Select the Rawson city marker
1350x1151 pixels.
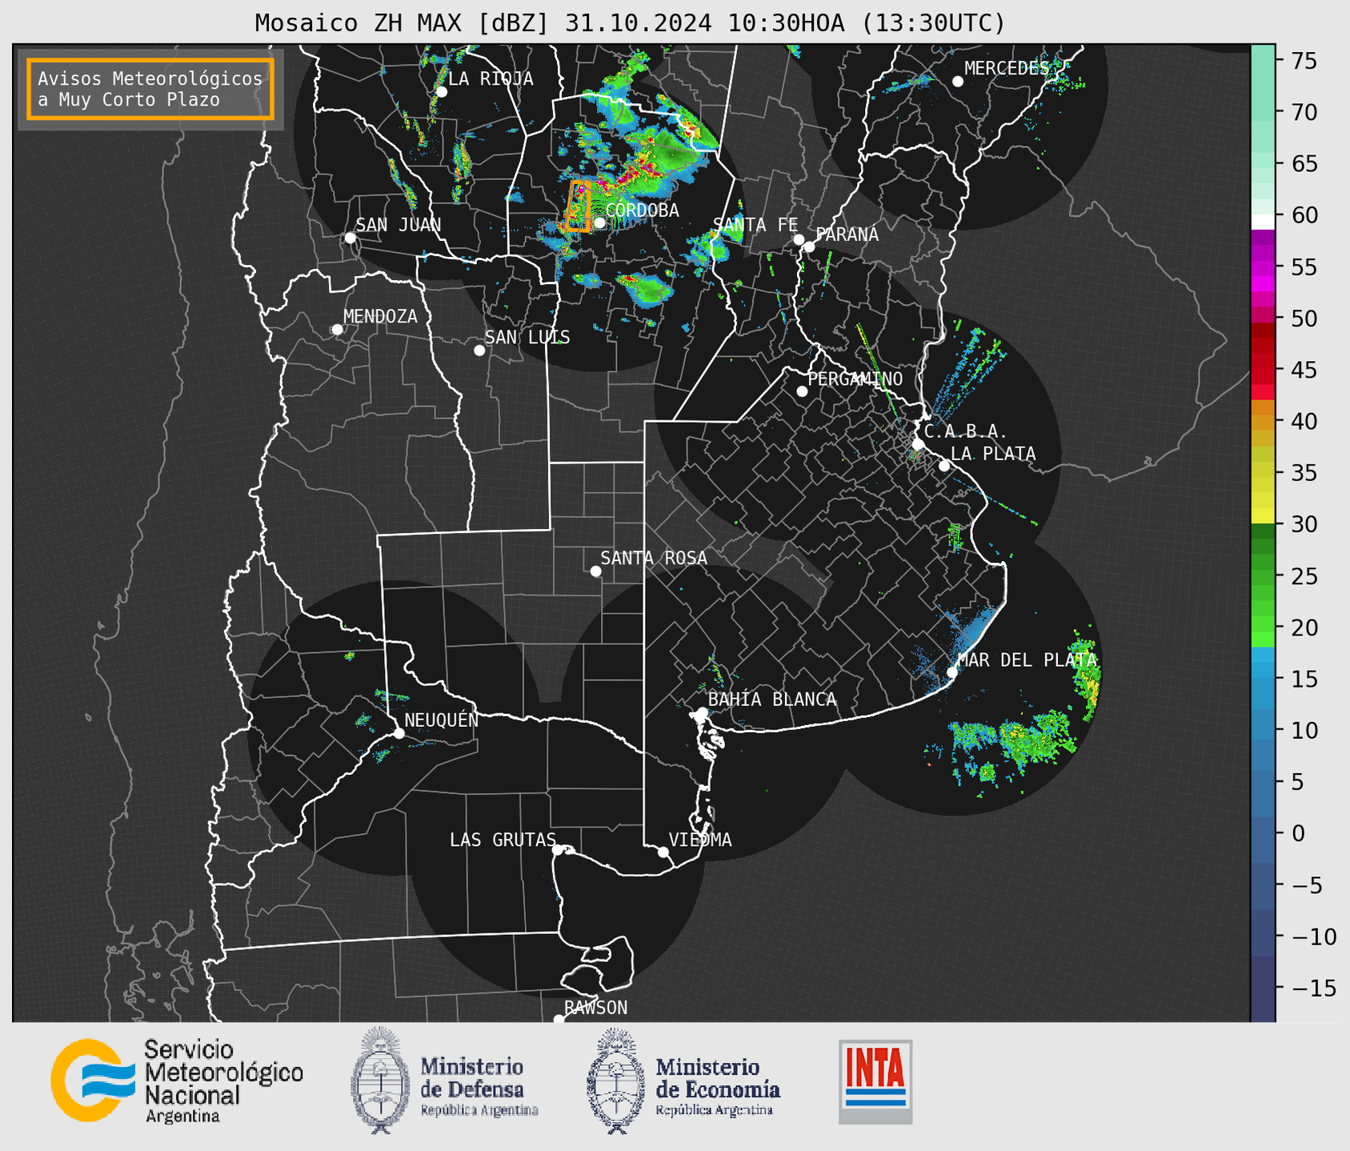pos(559,1019)
